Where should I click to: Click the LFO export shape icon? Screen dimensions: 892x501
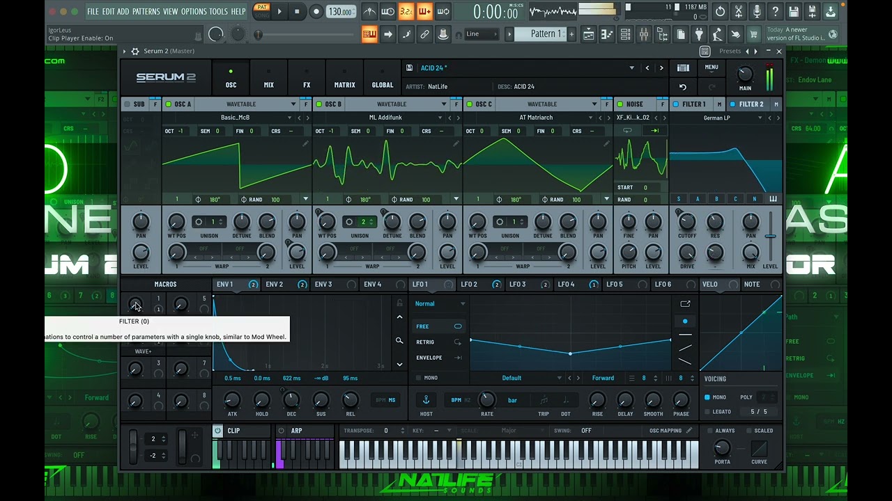(x=685, y=304)
